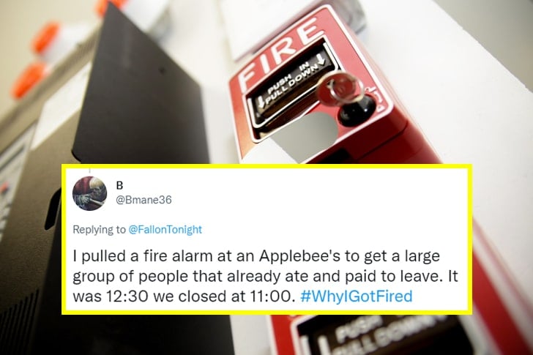Viewport: 533px width, 355px height.
Task: Open the #WhyIGotFired hashtag
Action: coord(357,296)
